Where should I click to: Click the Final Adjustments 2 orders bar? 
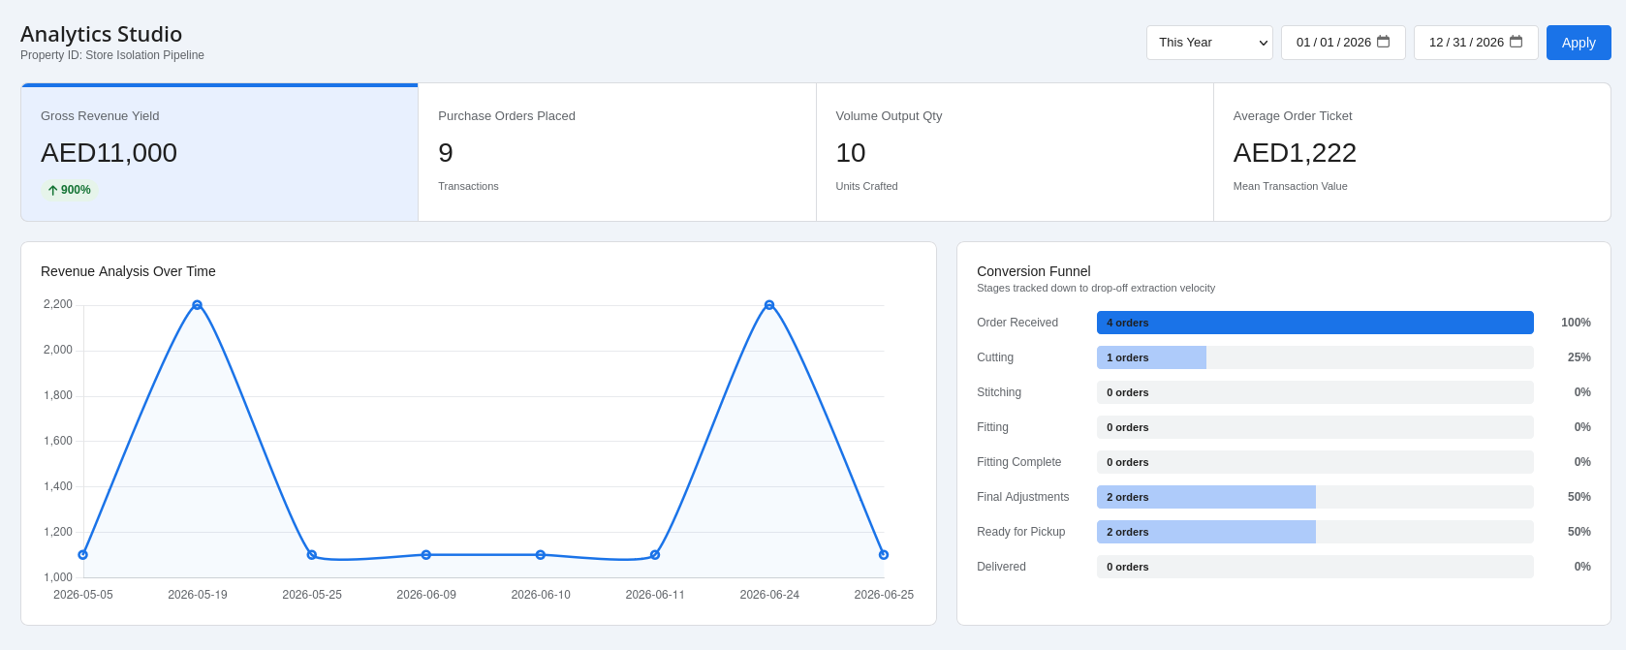point(1206,497)
